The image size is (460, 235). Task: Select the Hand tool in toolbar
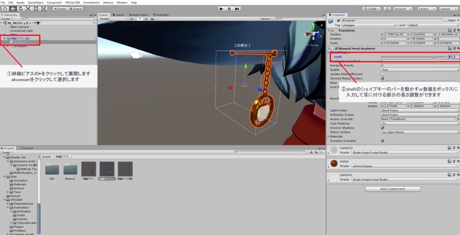4,9
